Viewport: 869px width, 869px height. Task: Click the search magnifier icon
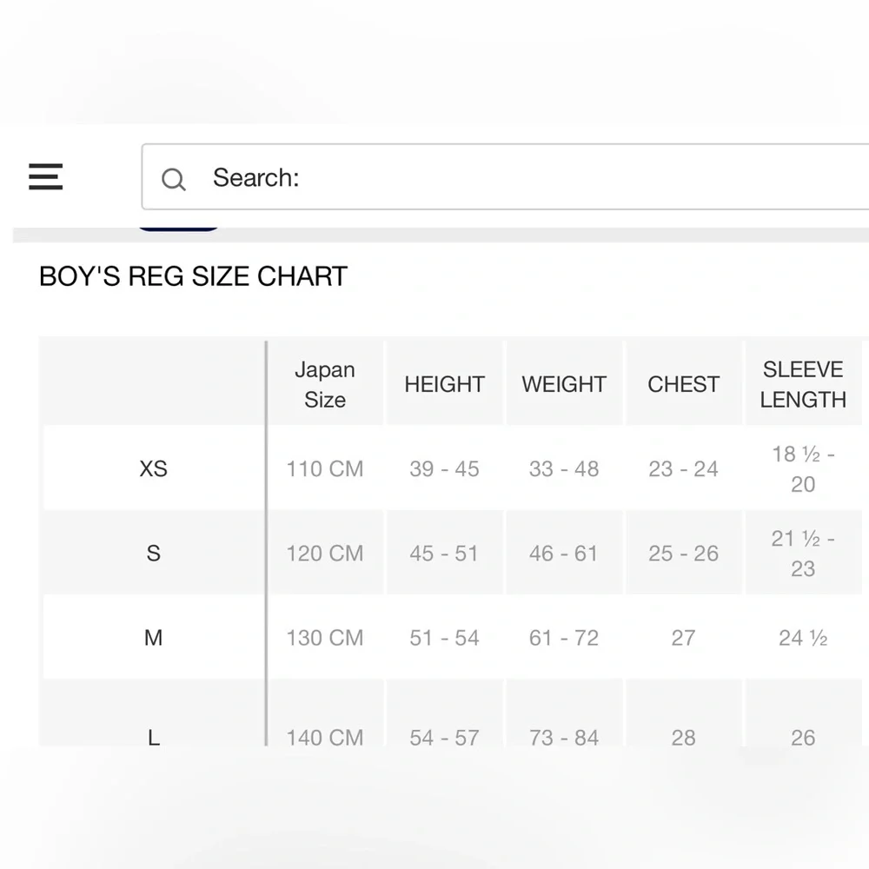pyautogui.click(x=174, y=179)
